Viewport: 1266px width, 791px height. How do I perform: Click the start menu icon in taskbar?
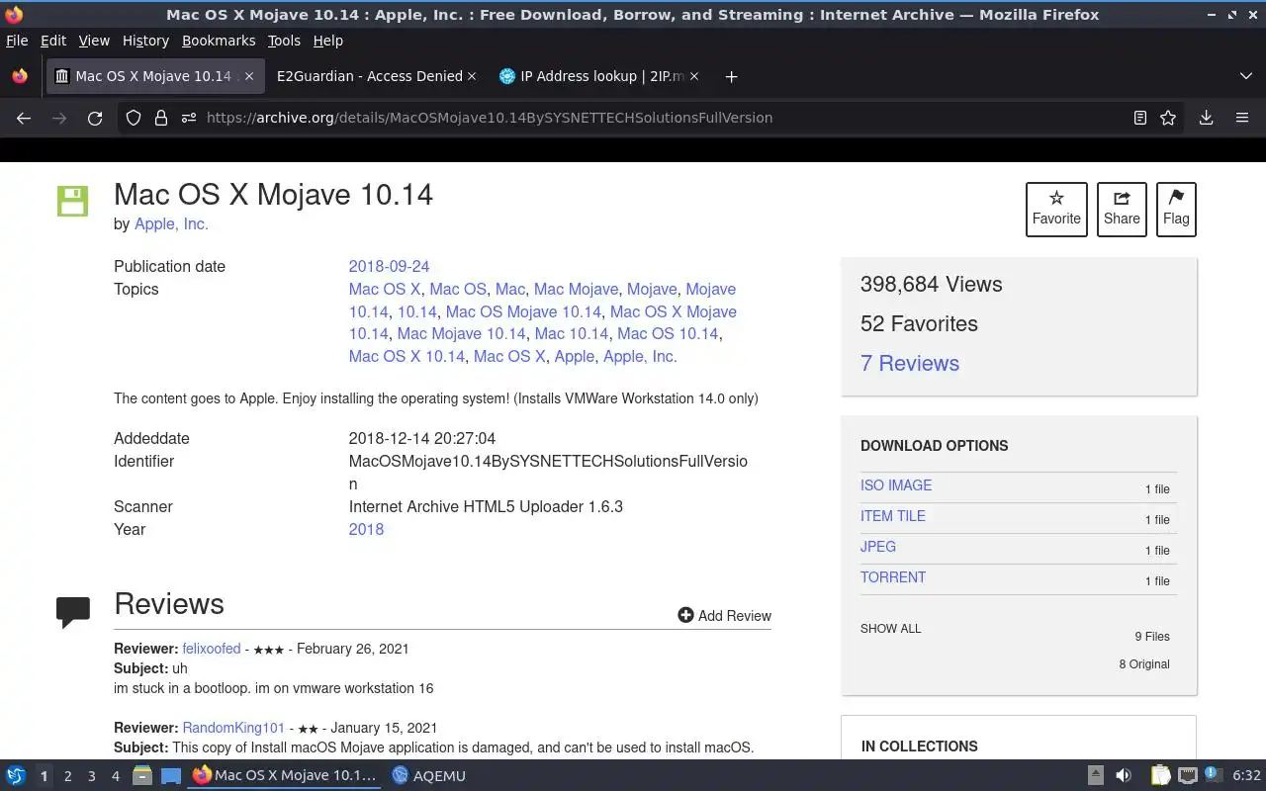click(x=15, y=776)
